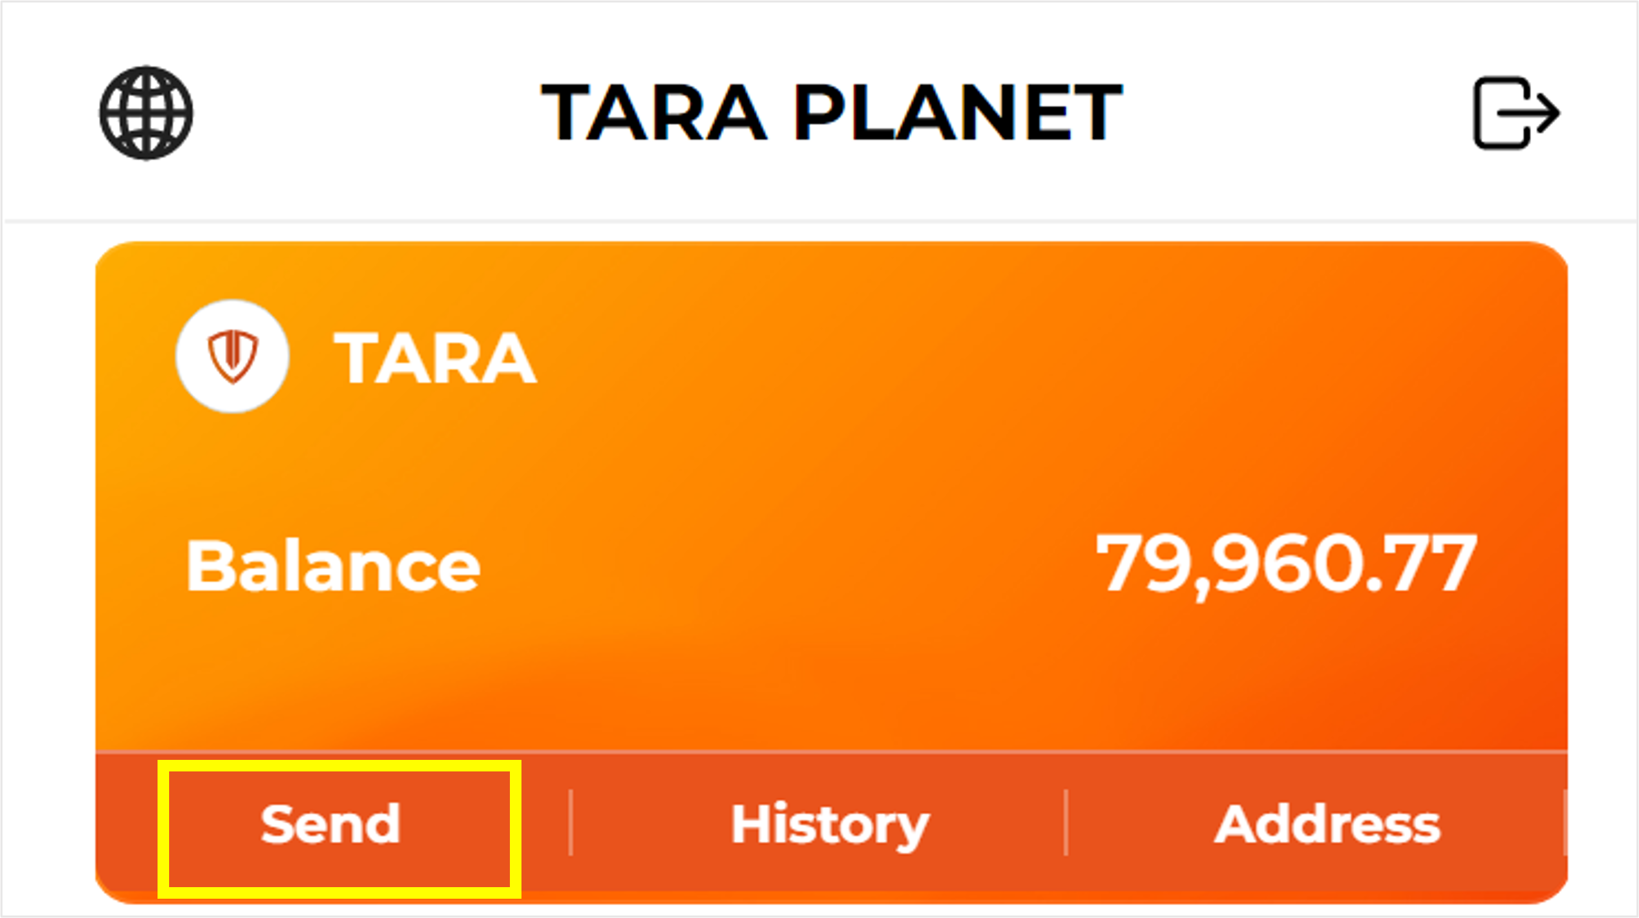Select the TARA token name label
Viewport: 1639px width, 918px height.
click(x=435, y=358)
